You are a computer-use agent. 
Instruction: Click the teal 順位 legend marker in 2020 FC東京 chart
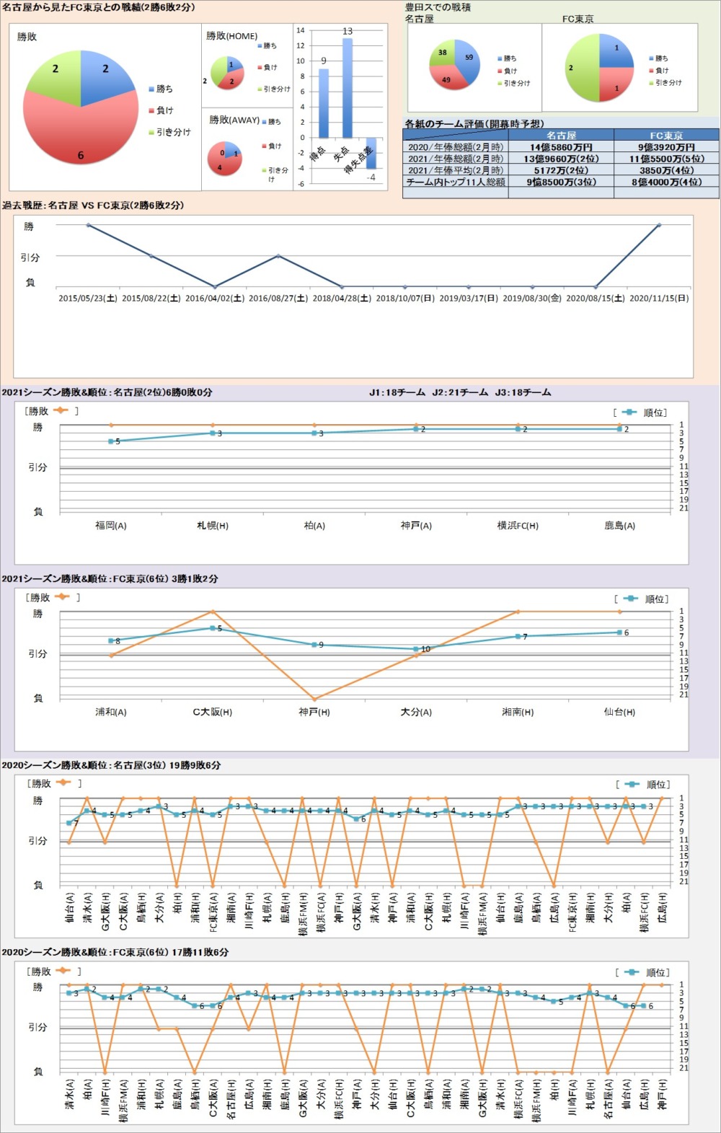(x=632, y=972)
